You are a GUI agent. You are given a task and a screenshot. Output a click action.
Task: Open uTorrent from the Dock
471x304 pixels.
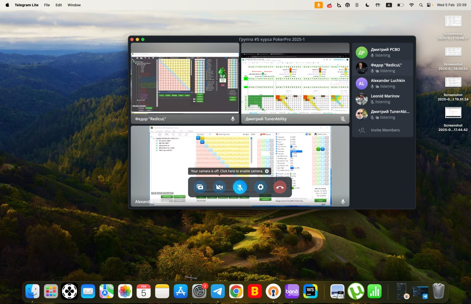tap(356, 292)
